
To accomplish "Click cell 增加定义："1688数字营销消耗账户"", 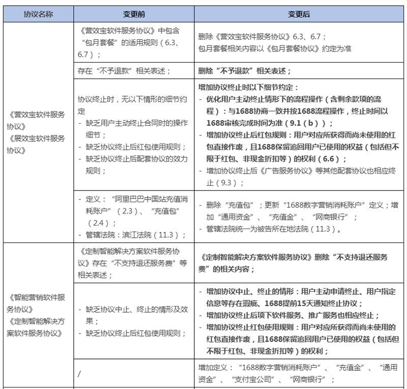I will tap(299, 374).
